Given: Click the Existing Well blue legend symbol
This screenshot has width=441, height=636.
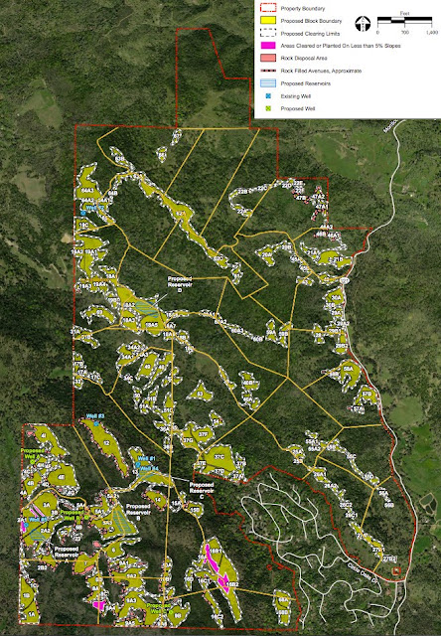Looking at the screenshot, I should tap(268, 96).
